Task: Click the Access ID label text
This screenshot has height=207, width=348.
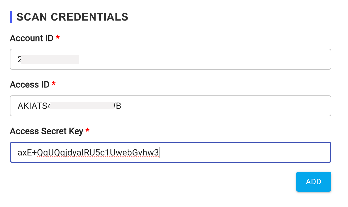Action: click(x=30, y=84)
